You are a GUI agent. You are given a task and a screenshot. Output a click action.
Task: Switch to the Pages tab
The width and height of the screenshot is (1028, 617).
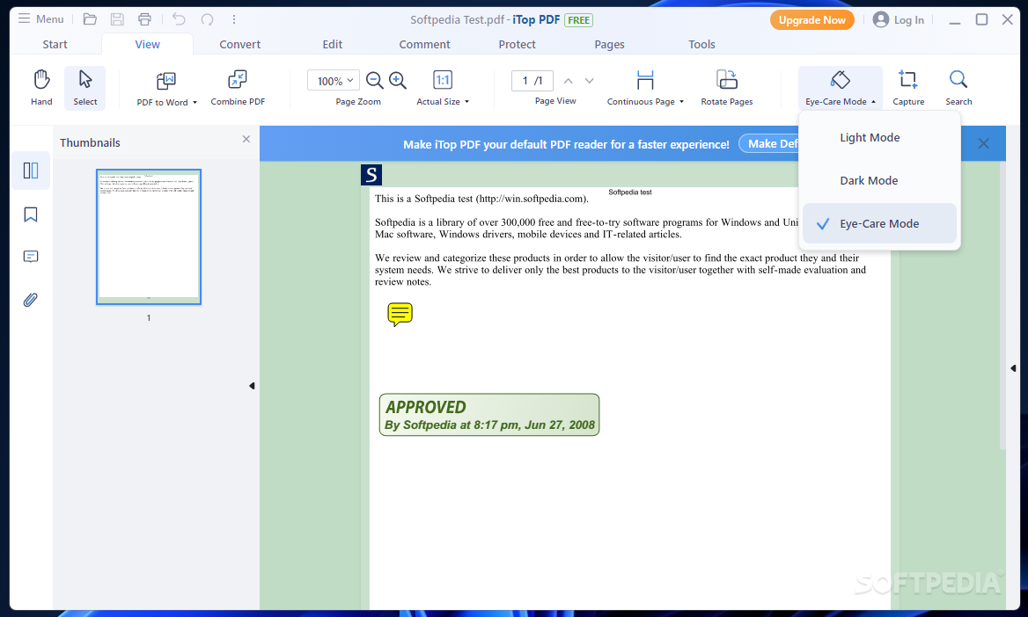[x=610, y=45]
